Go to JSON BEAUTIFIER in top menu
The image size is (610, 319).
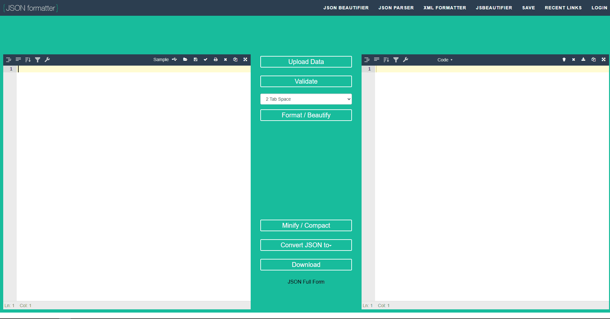click(x=346, y=8)
